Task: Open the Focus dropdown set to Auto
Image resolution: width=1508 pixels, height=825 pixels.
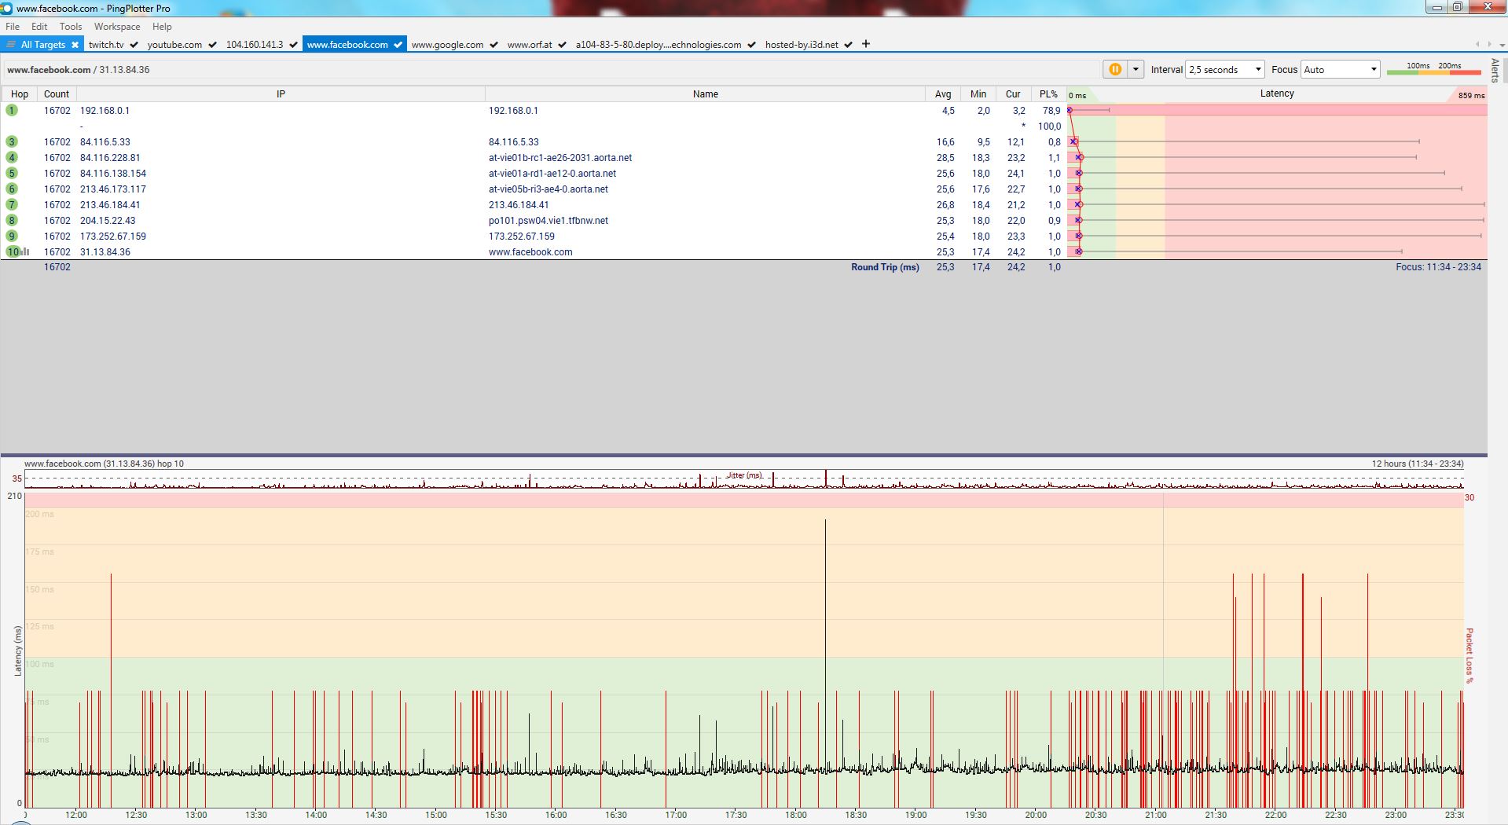Action: 1340,69
